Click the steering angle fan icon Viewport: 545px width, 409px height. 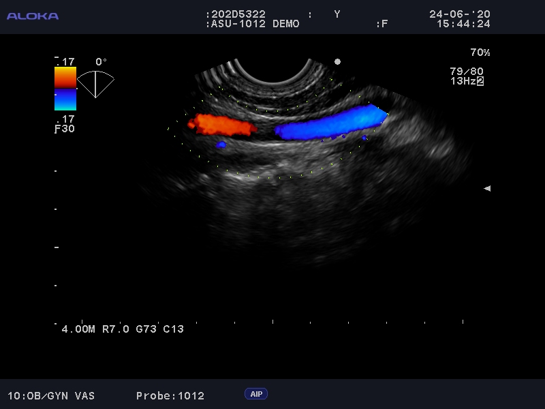click(95, 82)
